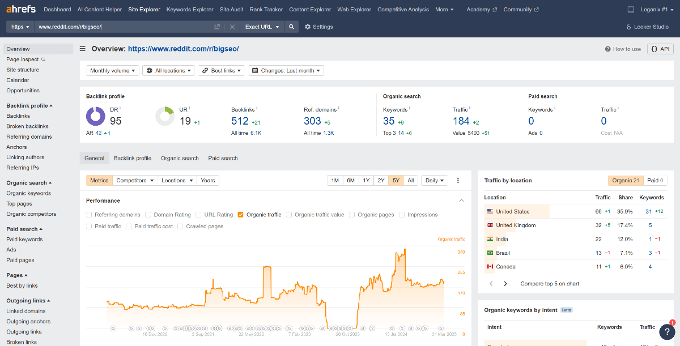This screenshot has width=680, height=346.
Task: Open the https protocol dropdown
Action: pyautogui.click(x=19, y=27)
